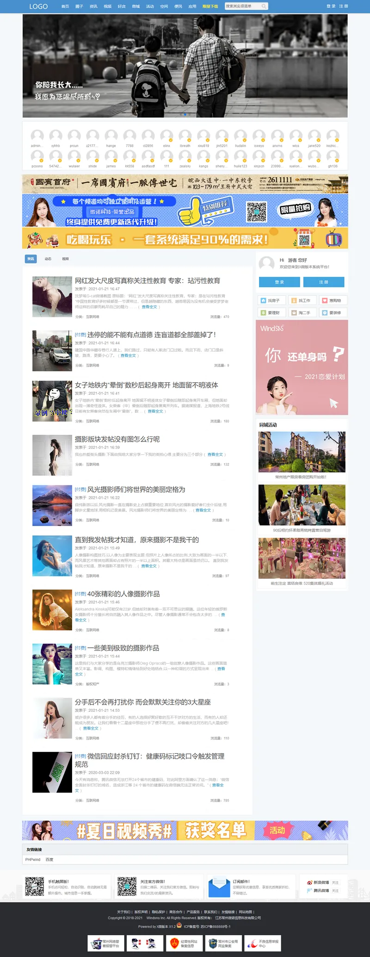Click 网站地图 footer link
370x957 pixels.
pyautogui.click(x=245, y=912)
